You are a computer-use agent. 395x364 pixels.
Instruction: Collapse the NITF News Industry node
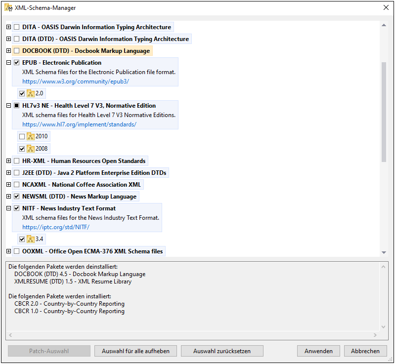9,208
